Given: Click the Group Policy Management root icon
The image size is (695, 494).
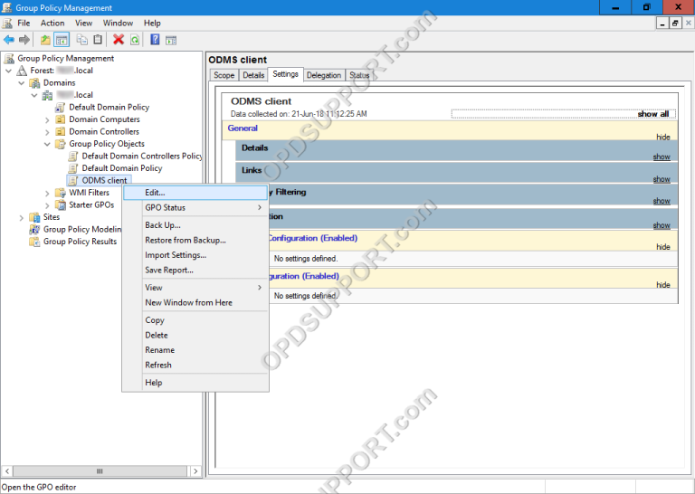Looking at the screenshot, I should 9,59.
